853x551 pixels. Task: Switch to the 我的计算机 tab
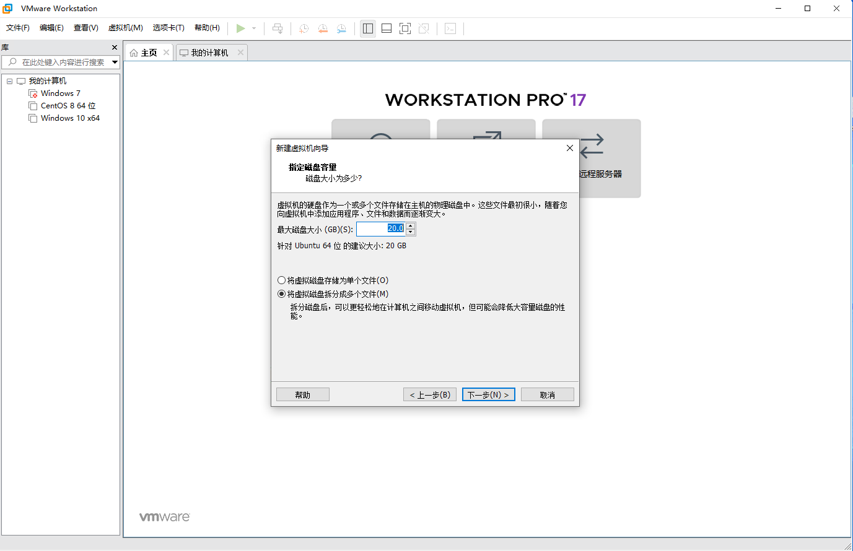pos(209,53)
